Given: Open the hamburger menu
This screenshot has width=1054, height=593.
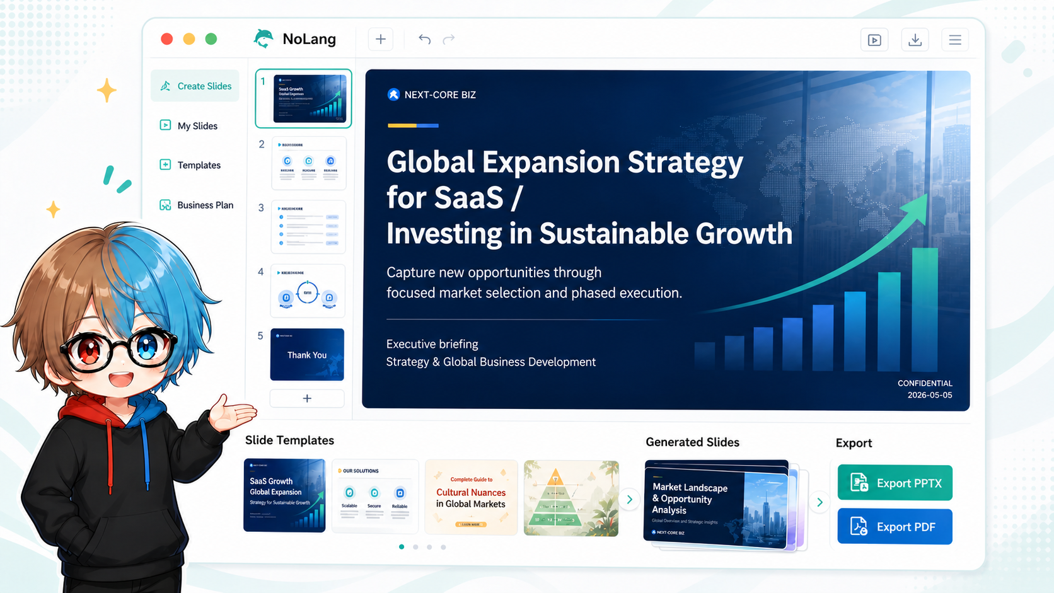Looking at the screenshot, I should [x=955, y=40].
